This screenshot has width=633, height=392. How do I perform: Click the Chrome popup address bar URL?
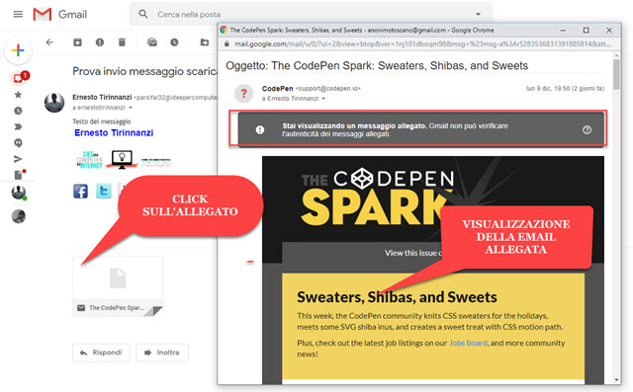[422, 43]
